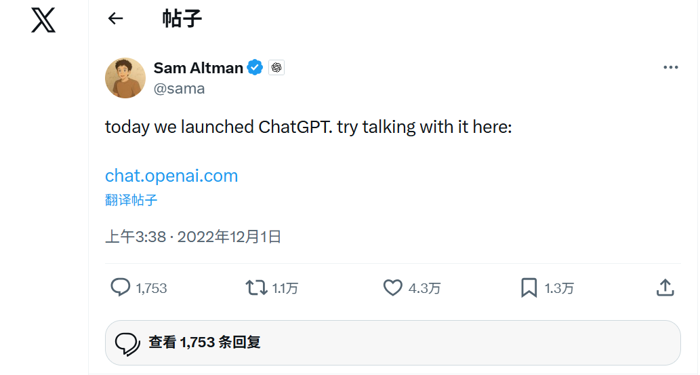Image resolution: width=700 pixels, height=375 pixels.
Task: Open the @sama handle link
Action: (x=179, y=89)
